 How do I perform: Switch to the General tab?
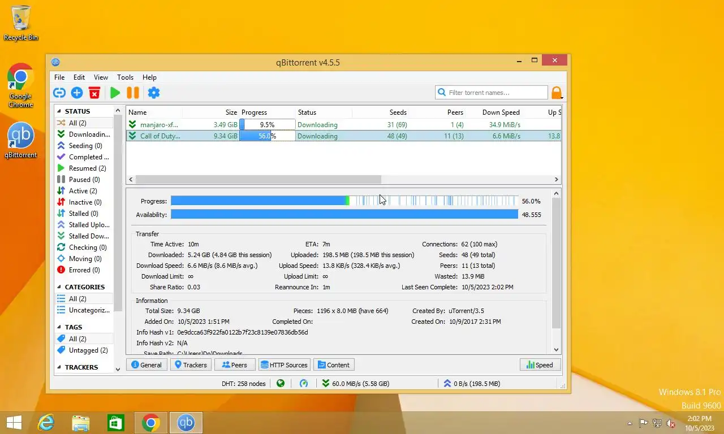pyautogui.click(x=146, y=365)
